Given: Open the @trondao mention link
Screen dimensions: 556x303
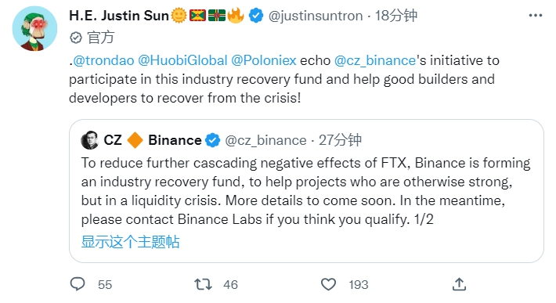Looking at the screenshot, I should 103,60.
